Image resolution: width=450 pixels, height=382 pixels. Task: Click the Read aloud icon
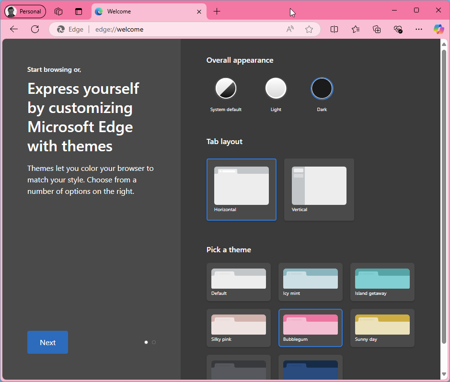pyautogui.click(x=289, y=29)
